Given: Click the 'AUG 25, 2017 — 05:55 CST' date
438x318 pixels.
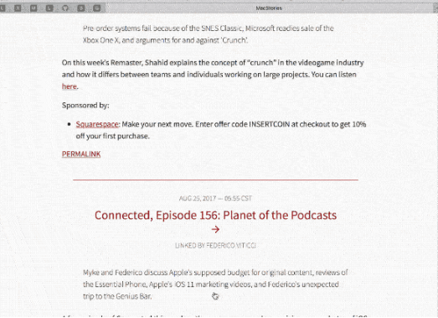Looking at the screenshot, I should tap(215, 199).
